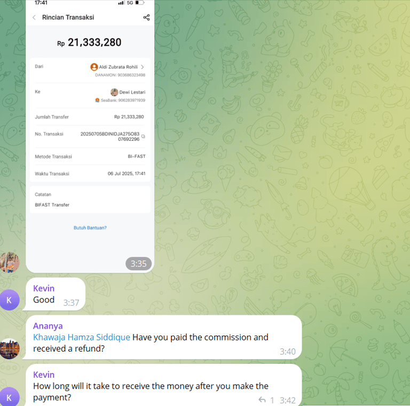Click the reply count '1' on Kevin's message
The height and width of the screenshot is (406, 410).
point(272,400)
